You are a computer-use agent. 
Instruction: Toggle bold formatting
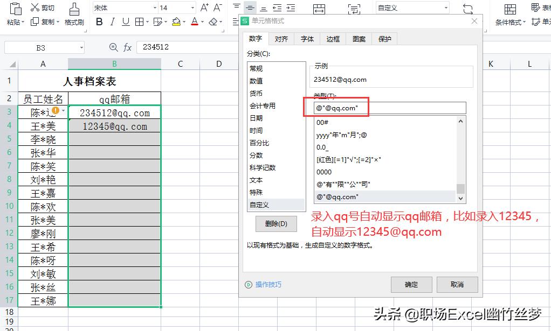99,22
